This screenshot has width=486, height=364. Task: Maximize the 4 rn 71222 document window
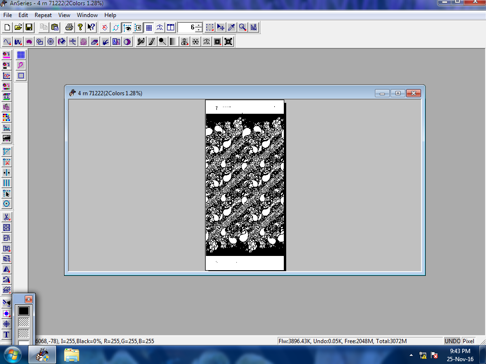pos(398,93)
